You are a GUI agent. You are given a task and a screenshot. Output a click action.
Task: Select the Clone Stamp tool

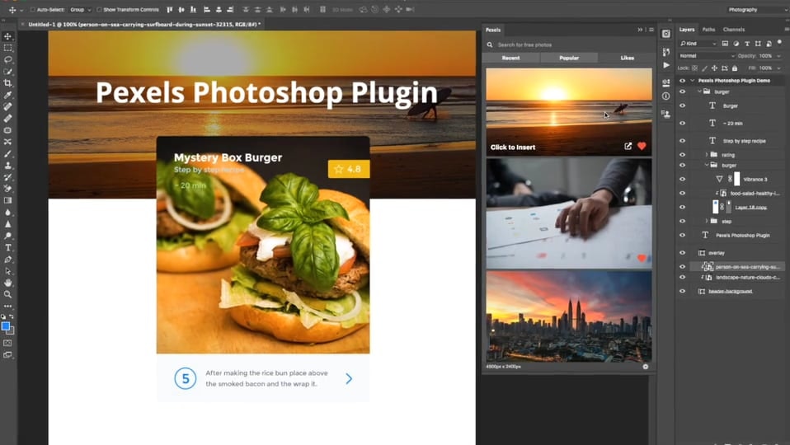coord(8,165)
